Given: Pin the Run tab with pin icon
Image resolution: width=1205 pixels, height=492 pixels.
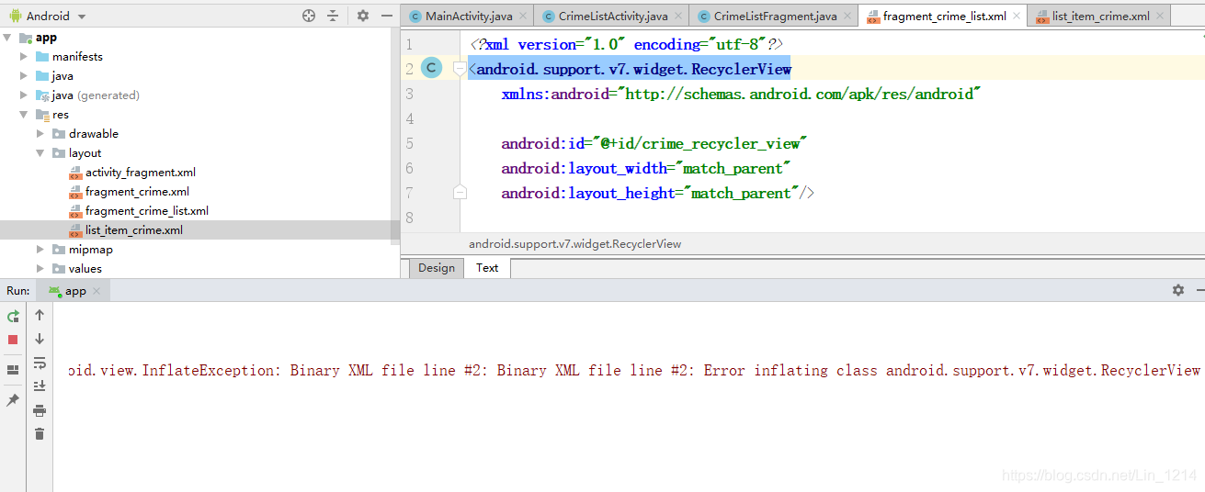Looking at the screenshot, I should (x=13, y=400).
